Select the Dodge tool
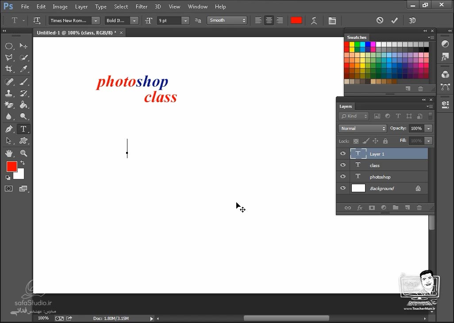The width and height of the screenshot is (454, 323). 23,116
